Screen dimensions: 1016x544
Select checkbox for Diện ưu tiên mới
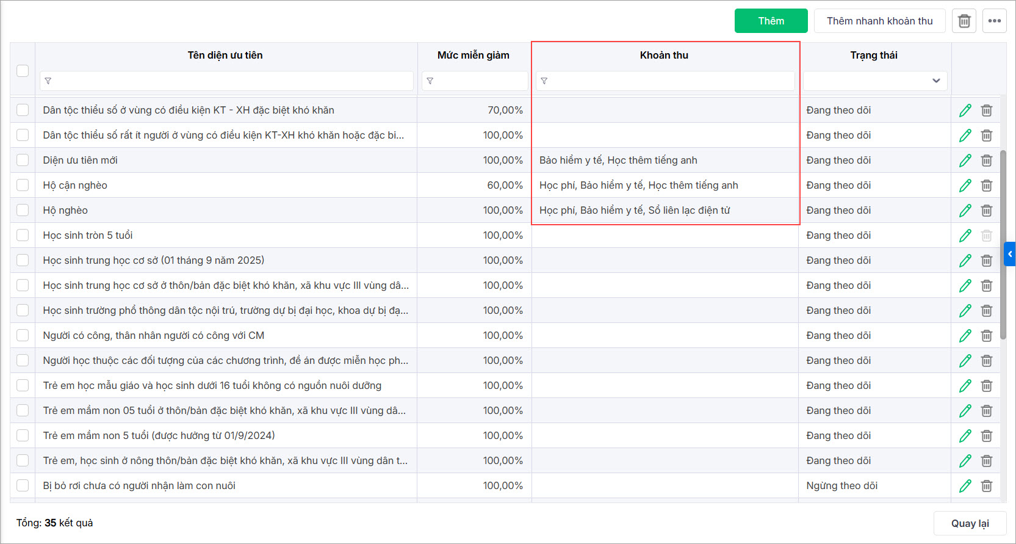[23, 161]
